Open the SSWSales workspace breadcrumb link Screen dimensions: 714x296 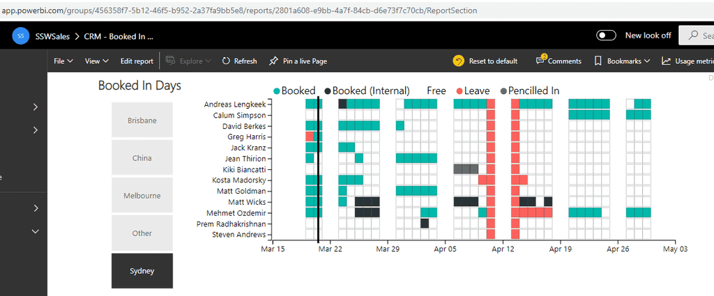pos(54,36)
